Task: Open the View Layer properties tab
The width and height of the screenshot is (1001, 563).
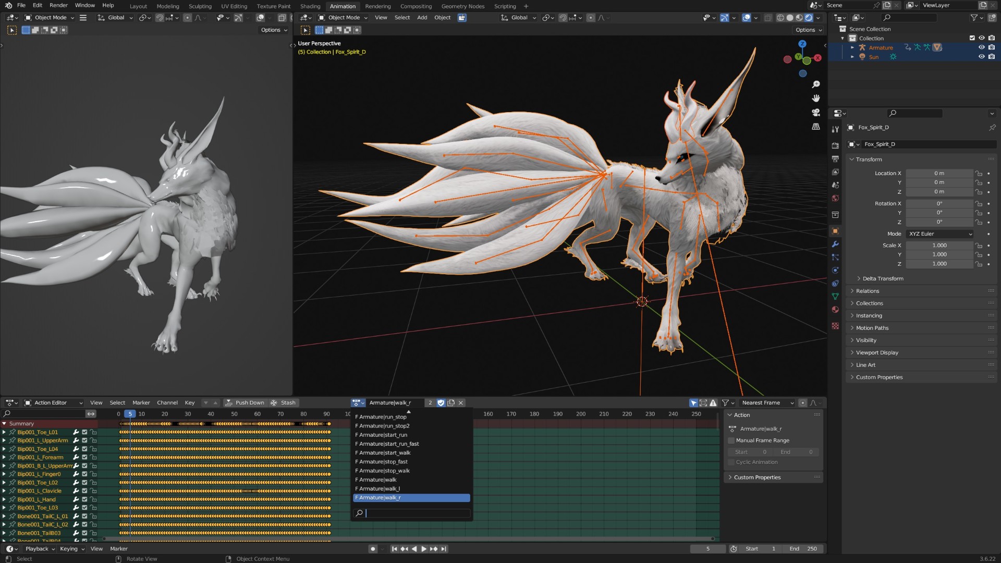Action: click(835, 172)
